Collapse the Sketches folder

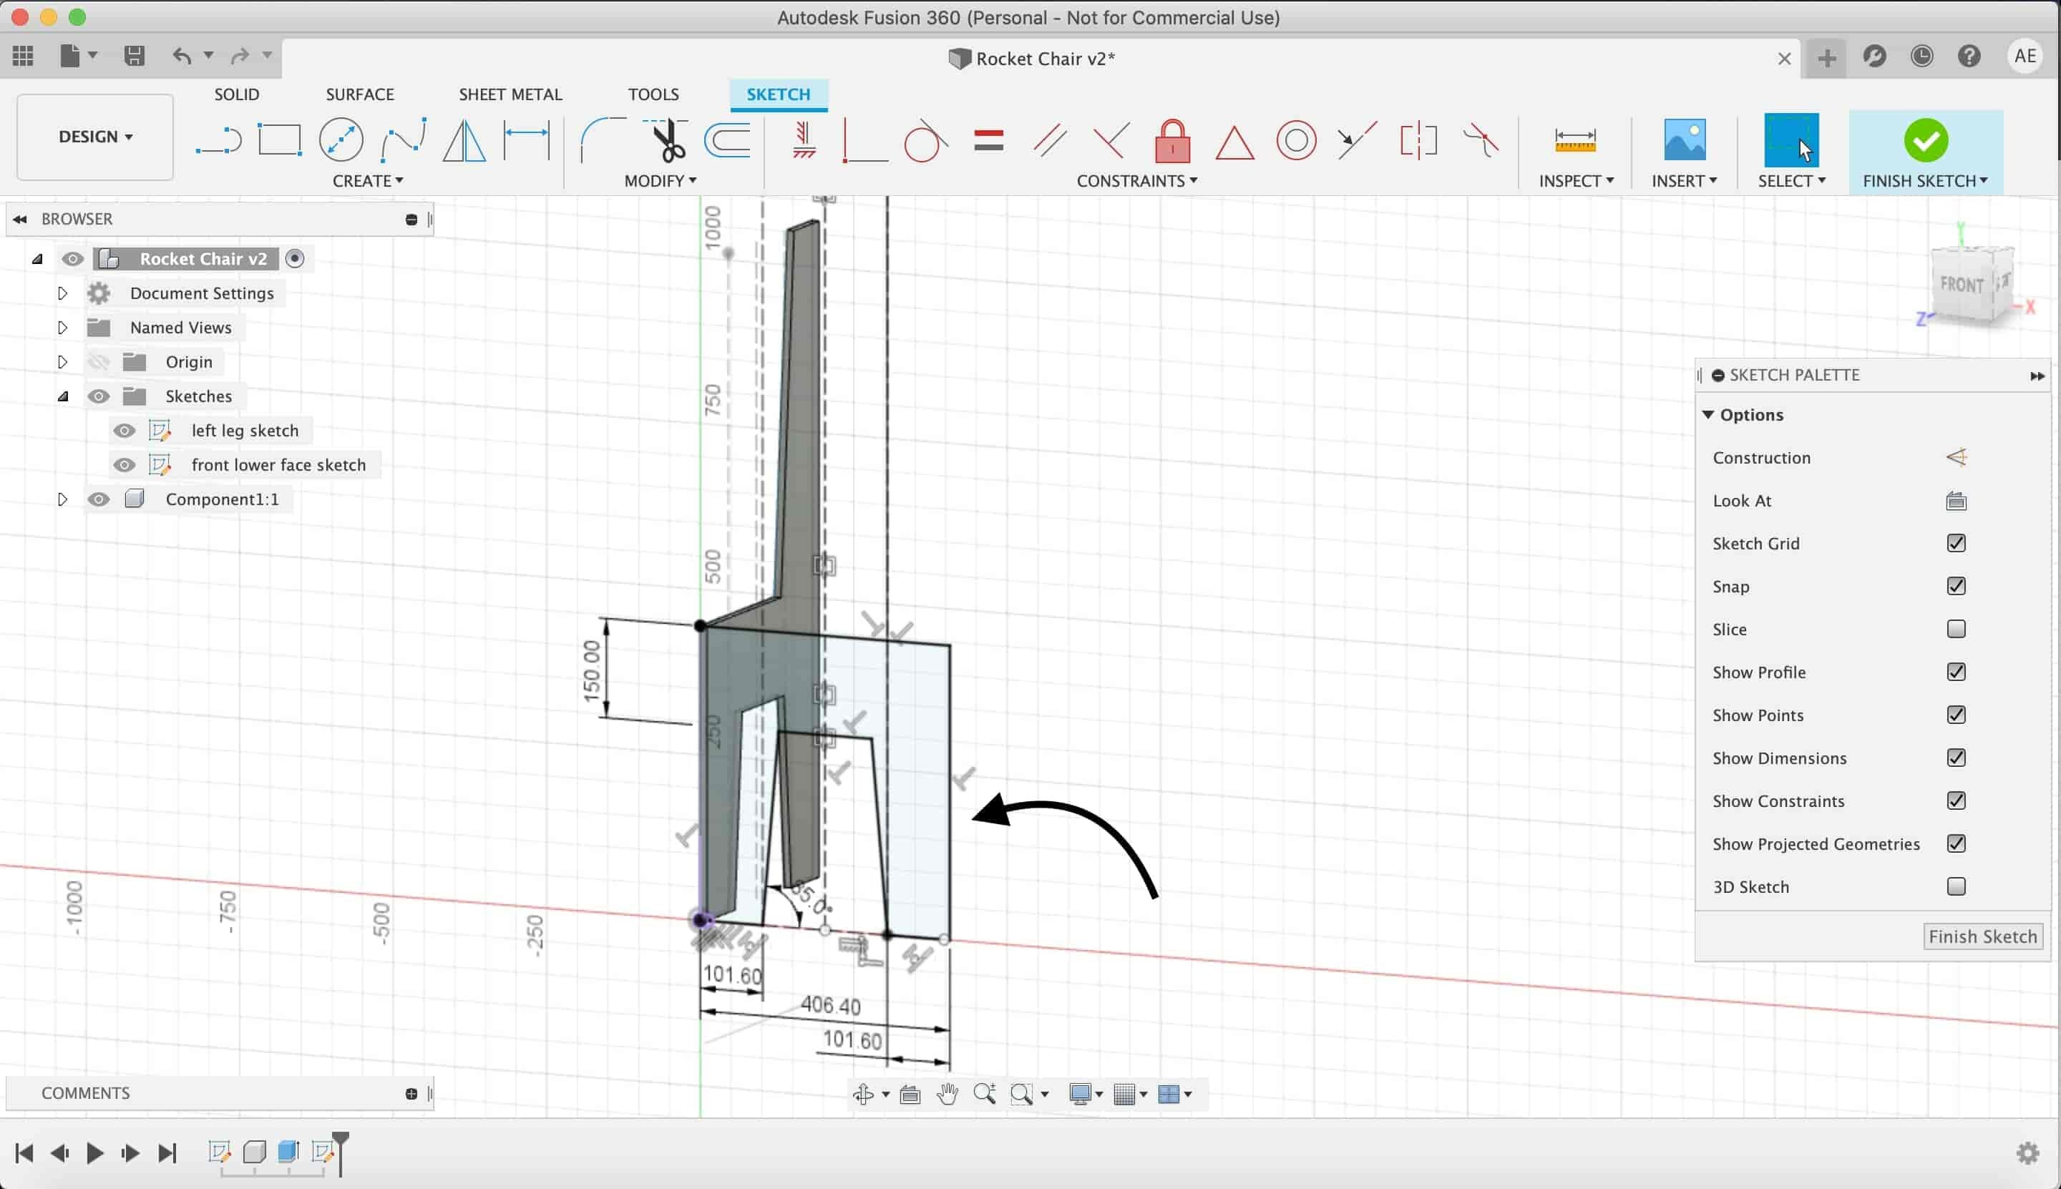[x=63, y=396]
